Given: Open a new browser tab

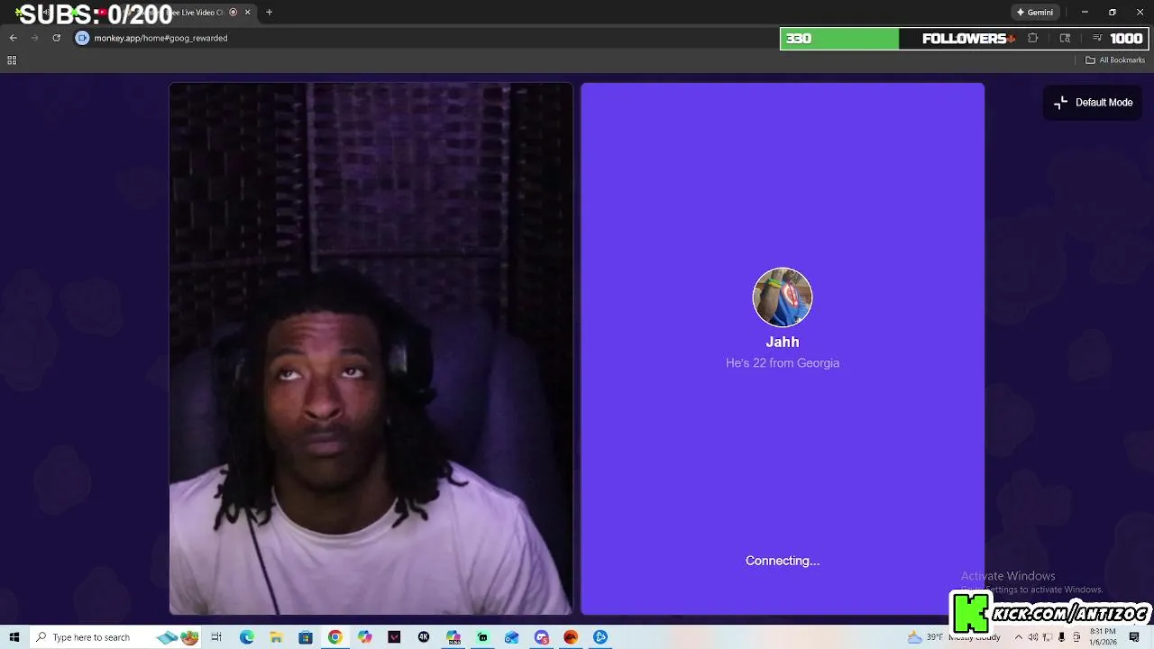Looking at the screenshot, I should coord(269,13).
